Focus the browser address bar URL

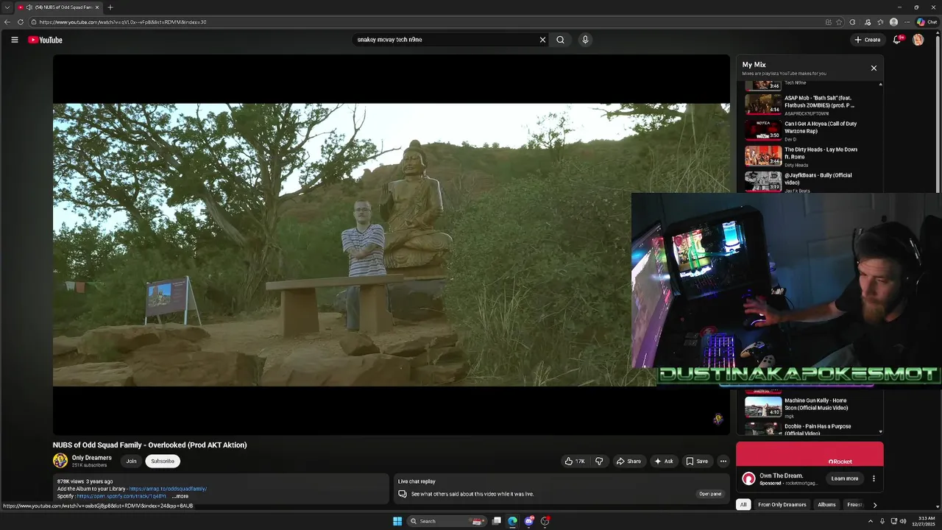122,22
